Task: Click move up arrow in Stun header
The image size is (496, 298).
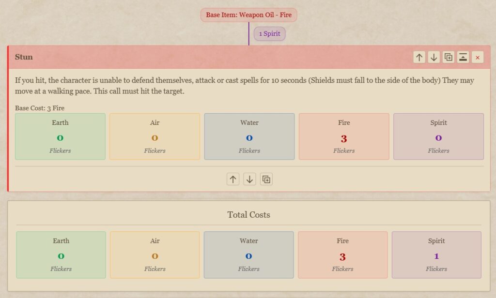Action: [419, 57]
